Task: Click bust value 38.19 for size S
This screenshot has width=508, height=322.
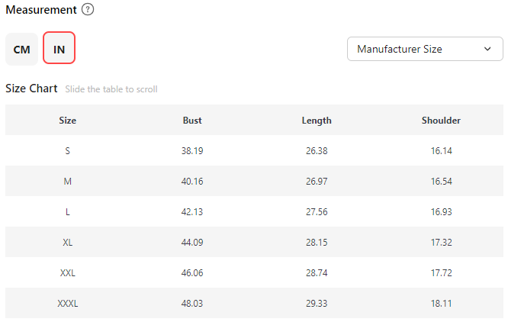Action: pyautogui.click(x=192, y=150)
